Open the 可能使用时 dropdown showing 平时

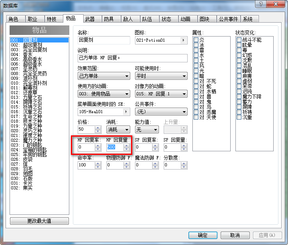[161, 76]
